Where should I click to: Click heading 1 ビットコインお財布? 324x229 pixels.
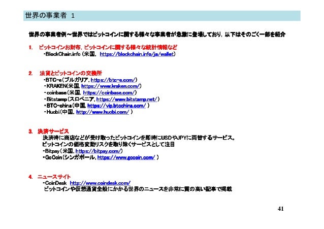103,47
